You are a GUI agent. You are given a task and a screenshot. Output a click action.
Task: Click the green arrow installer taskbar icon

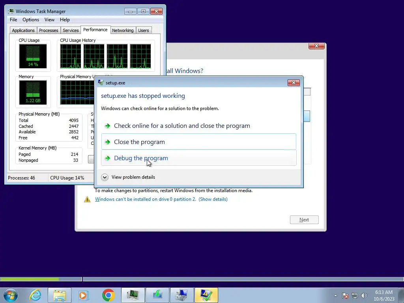[157, 295]
